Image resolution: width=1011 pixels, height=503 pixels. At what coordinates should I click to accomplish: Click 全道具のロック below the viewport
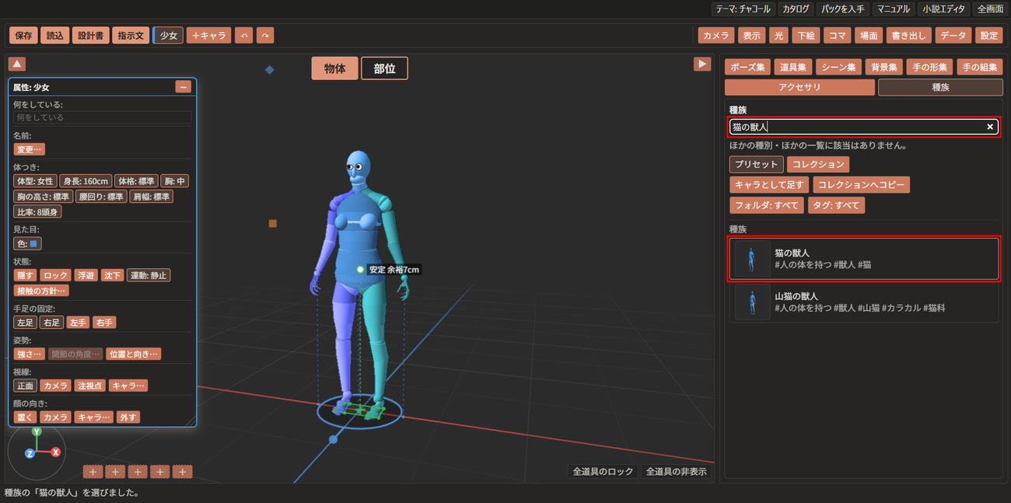[x=603, y=471]
